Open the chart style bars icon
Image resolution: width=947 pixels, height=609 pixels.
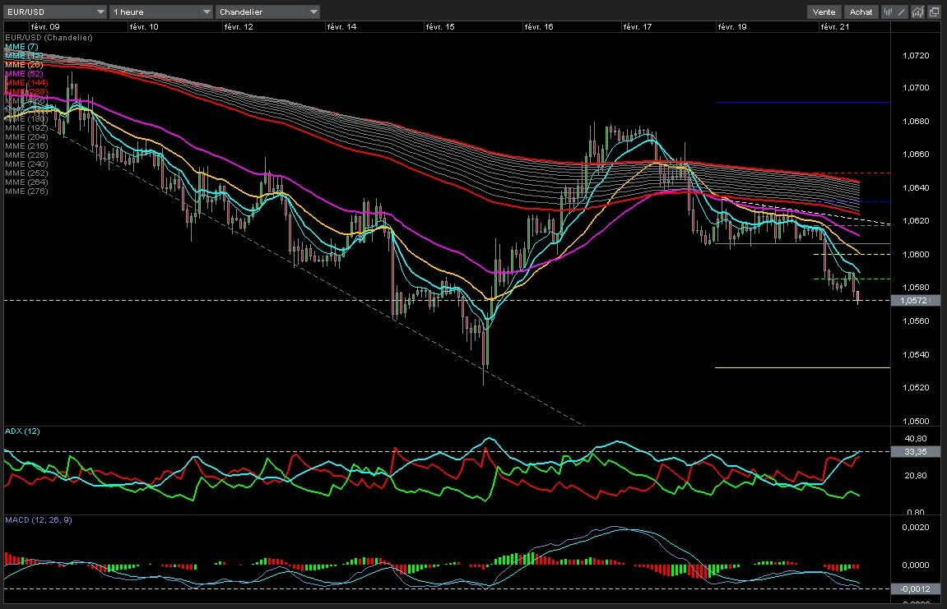point(888,12)
